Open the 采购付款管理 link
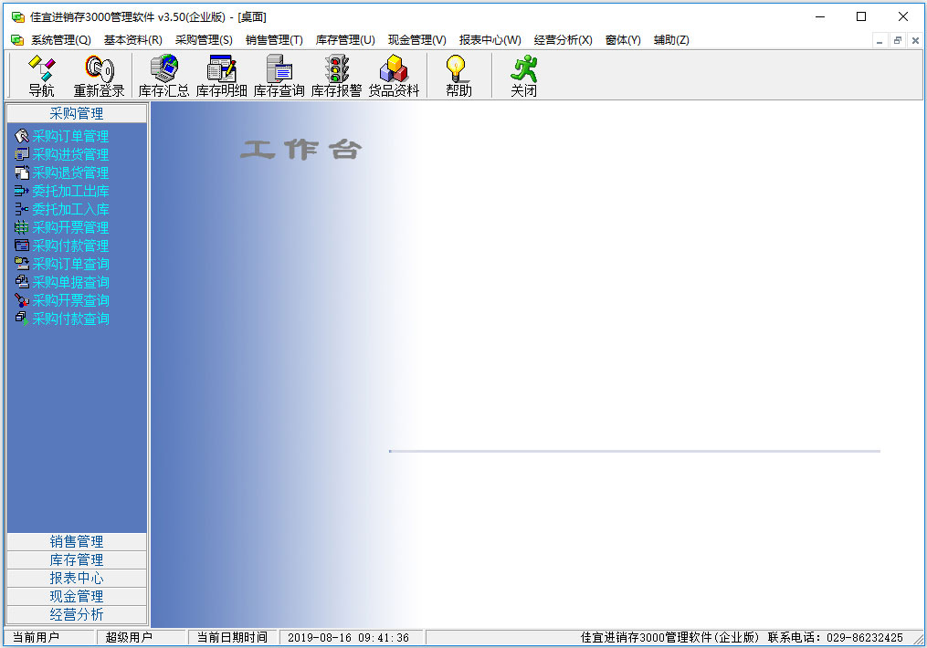 (70, 246)
